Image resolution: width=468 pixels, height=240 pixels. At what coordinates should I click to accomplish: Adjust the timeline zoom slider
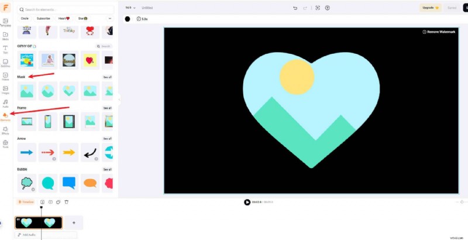462,203
